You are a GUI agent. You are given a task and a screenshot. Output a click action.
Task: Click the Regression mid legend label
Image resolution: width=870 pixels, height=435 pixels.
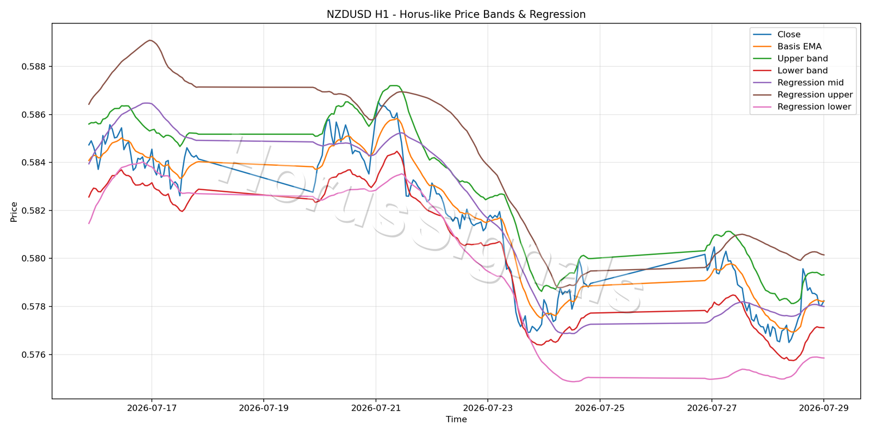click(811, 83)
